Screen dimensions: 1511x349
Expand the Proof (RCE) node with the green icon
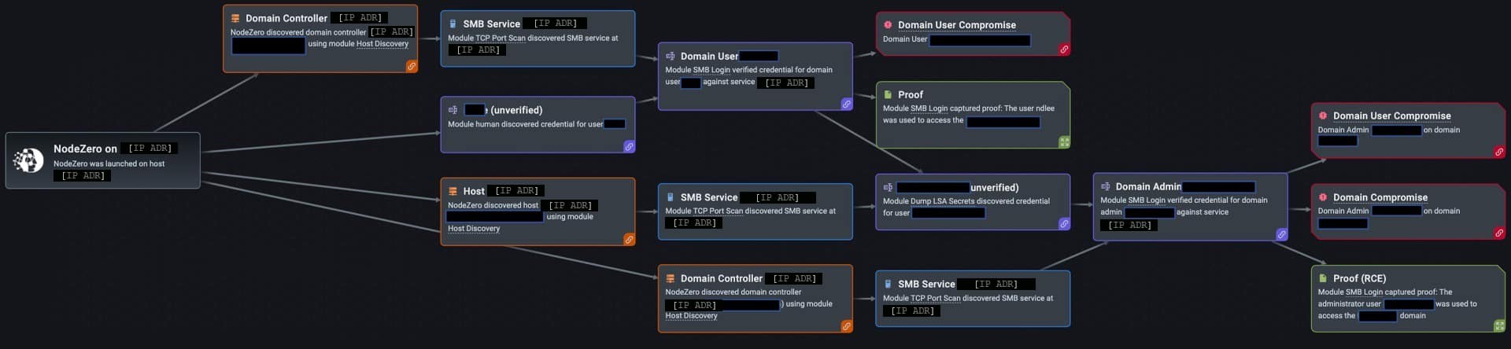1498,325
